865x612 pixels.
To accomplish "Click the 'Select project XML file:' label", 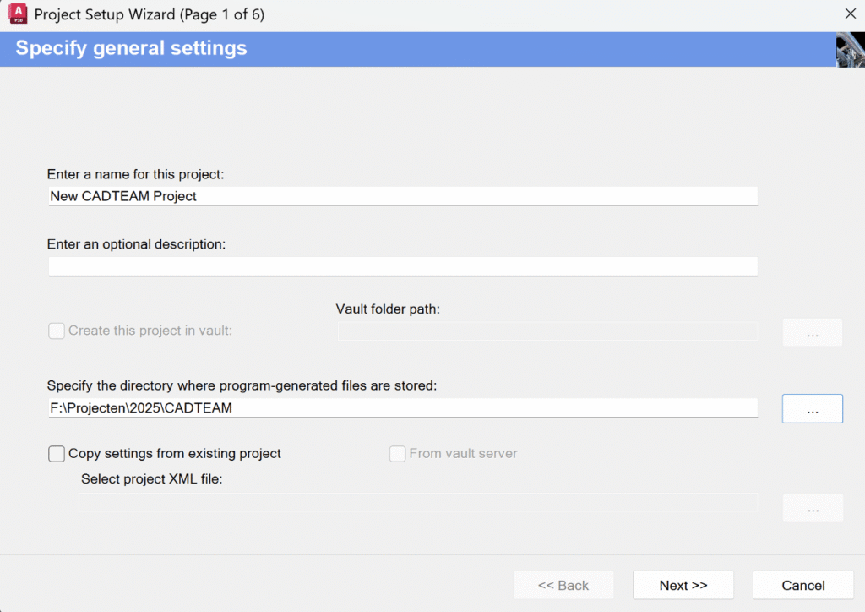I will coord(152,479).
